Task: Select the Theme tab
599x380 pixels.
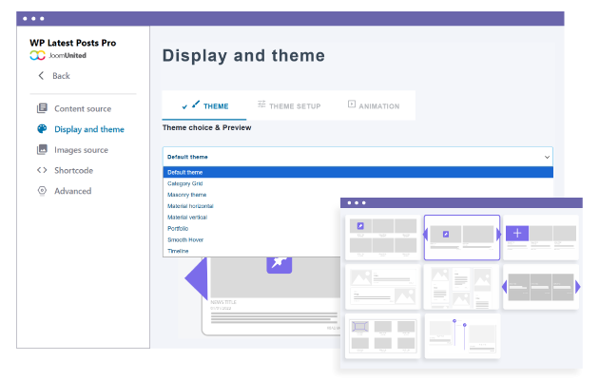Action: 204,106
